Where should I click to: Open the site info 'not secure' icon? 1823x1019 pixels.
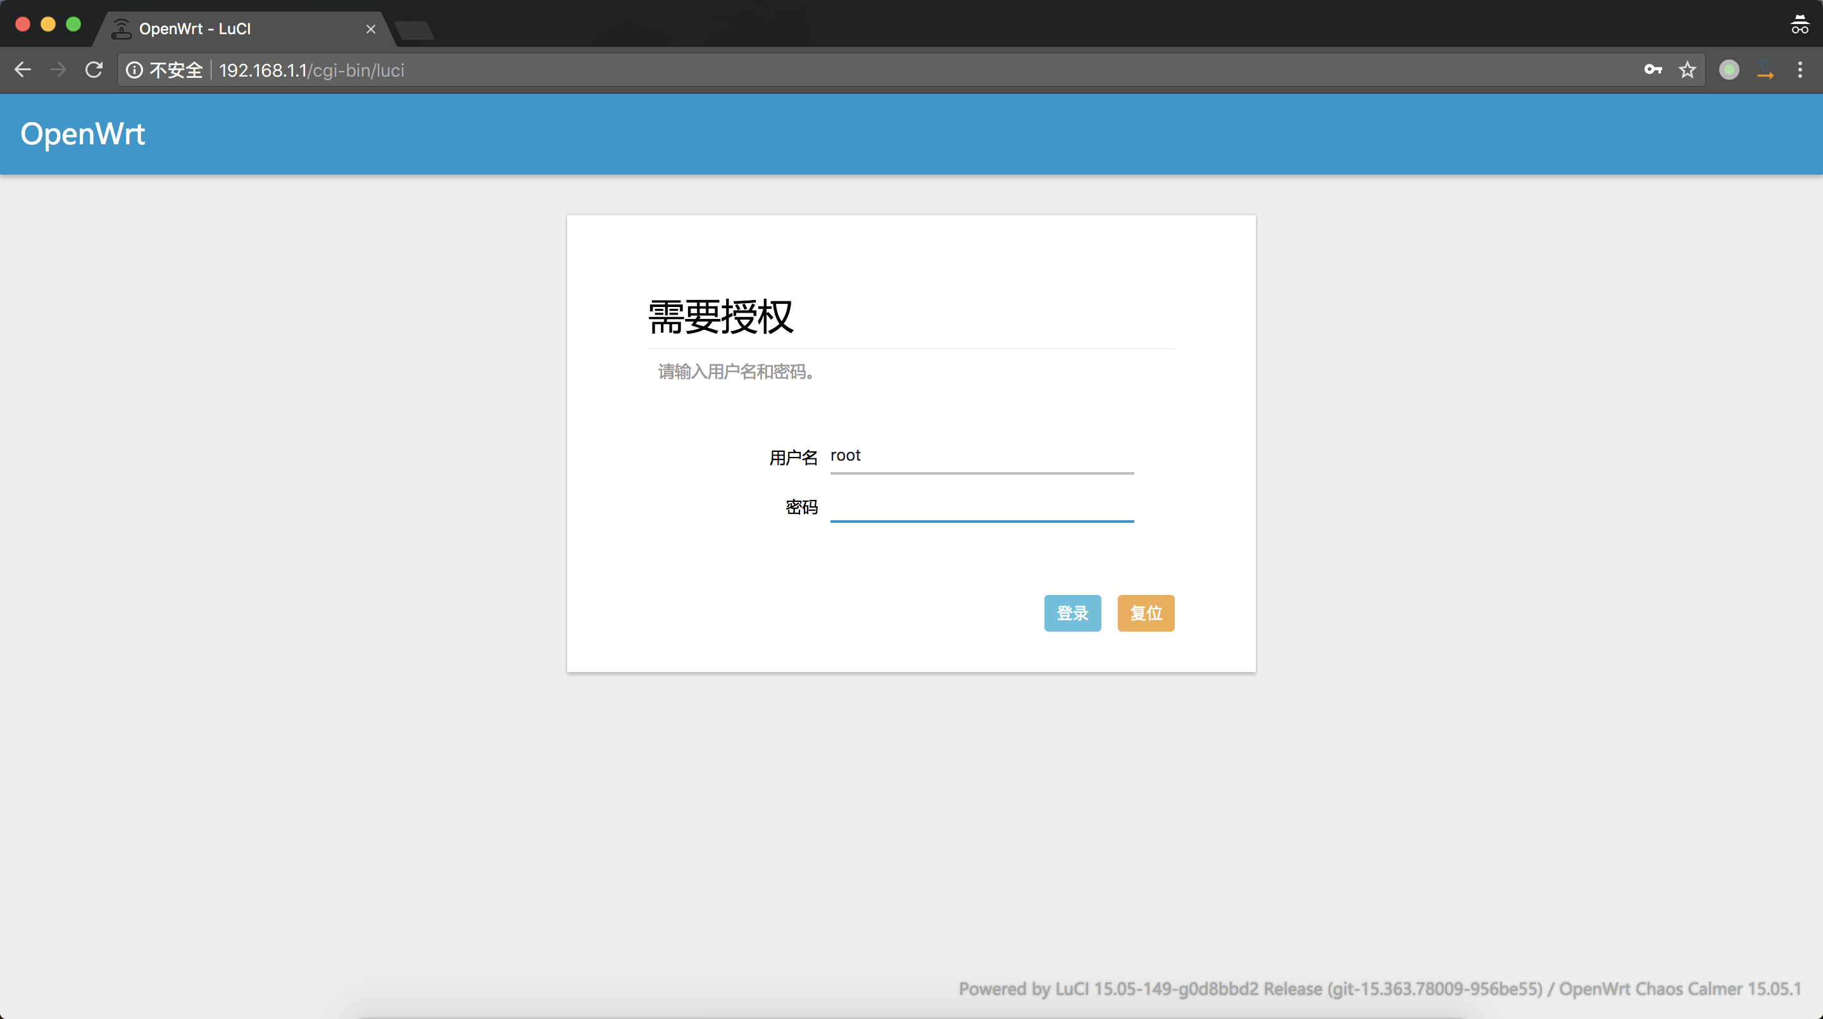click(134, 70)
